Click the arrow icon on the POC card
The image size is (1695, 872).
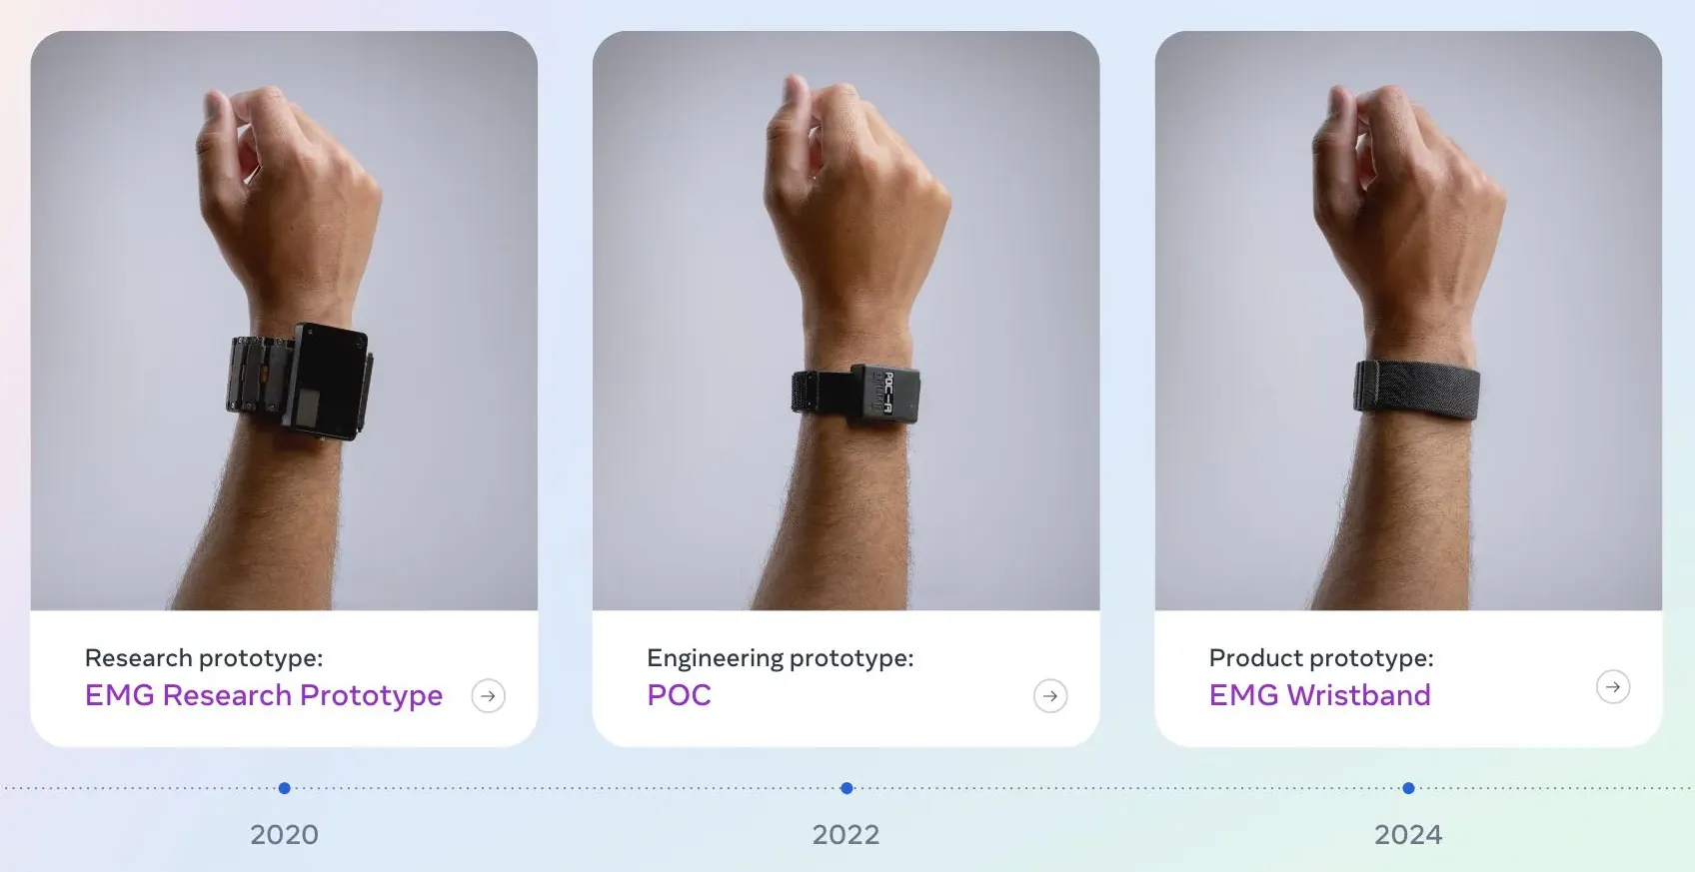click(1050, 695)
